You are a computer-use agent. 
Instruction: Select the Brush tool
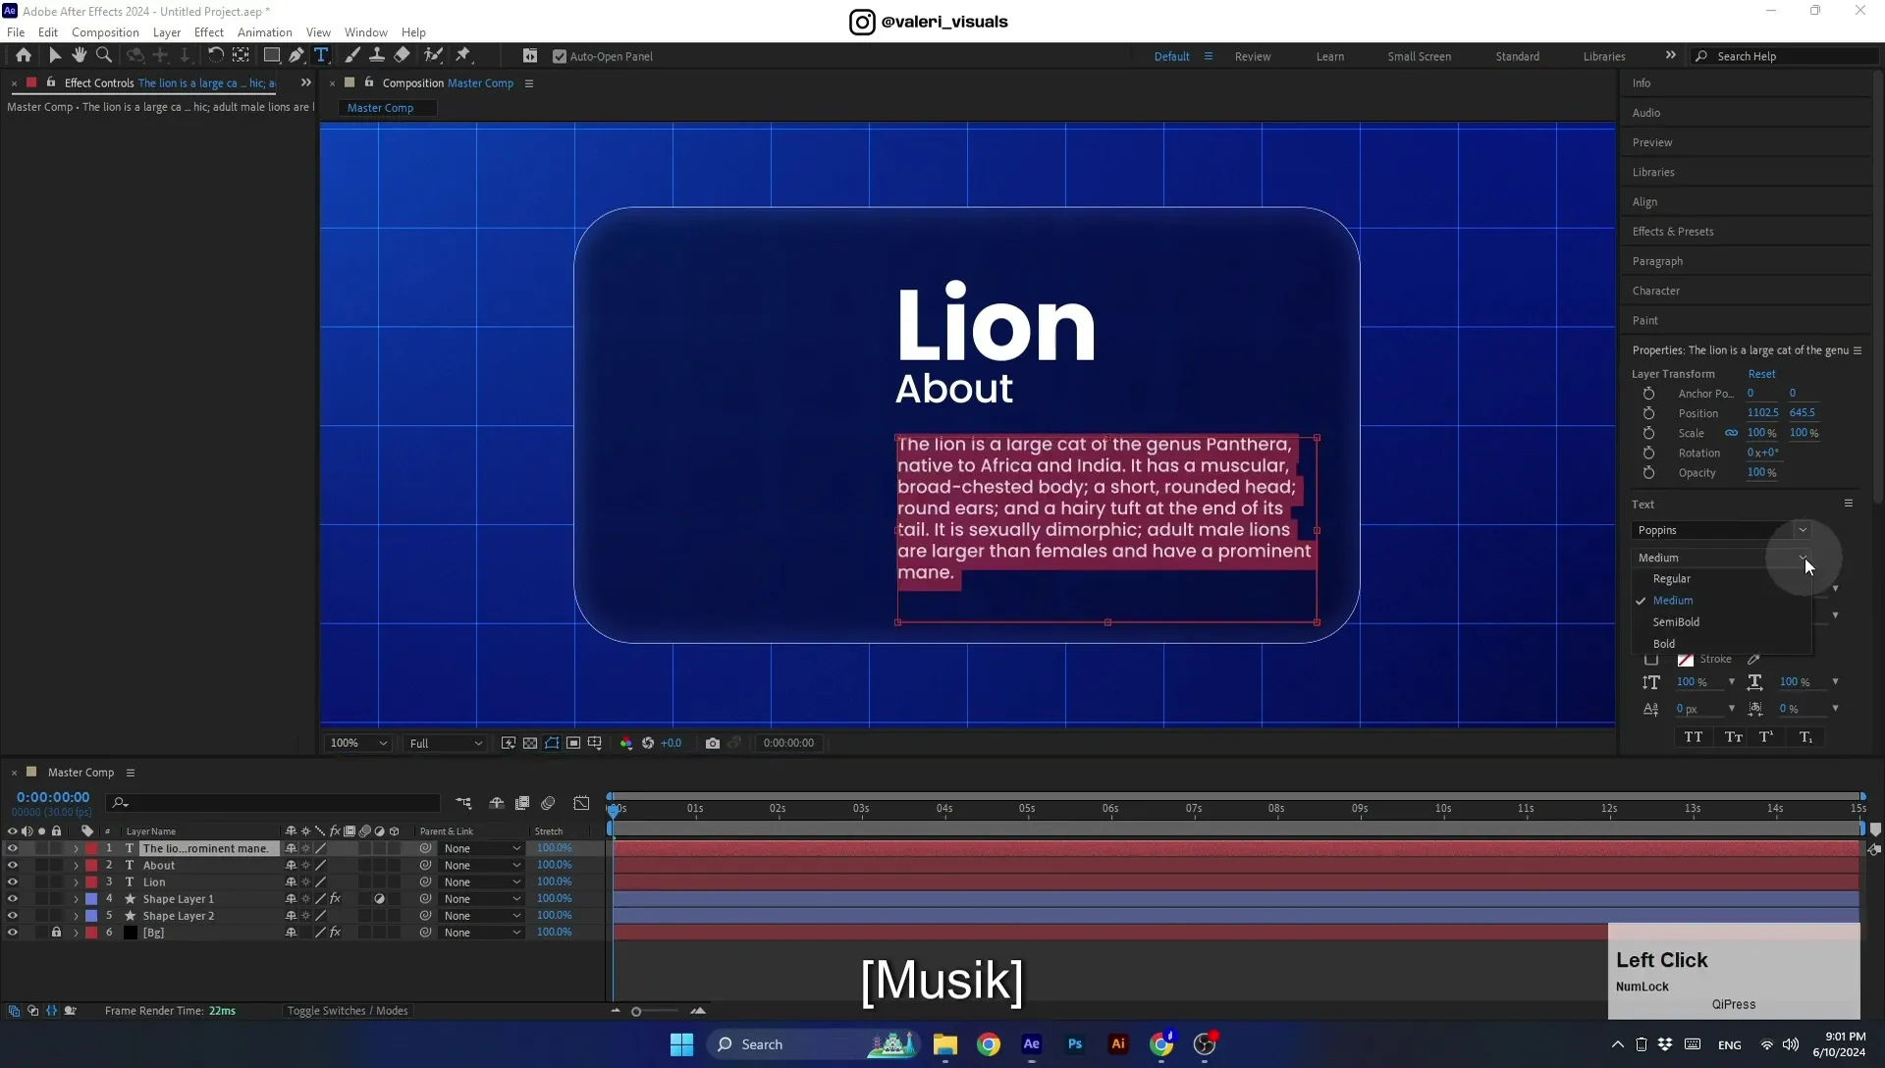point(351,56)
